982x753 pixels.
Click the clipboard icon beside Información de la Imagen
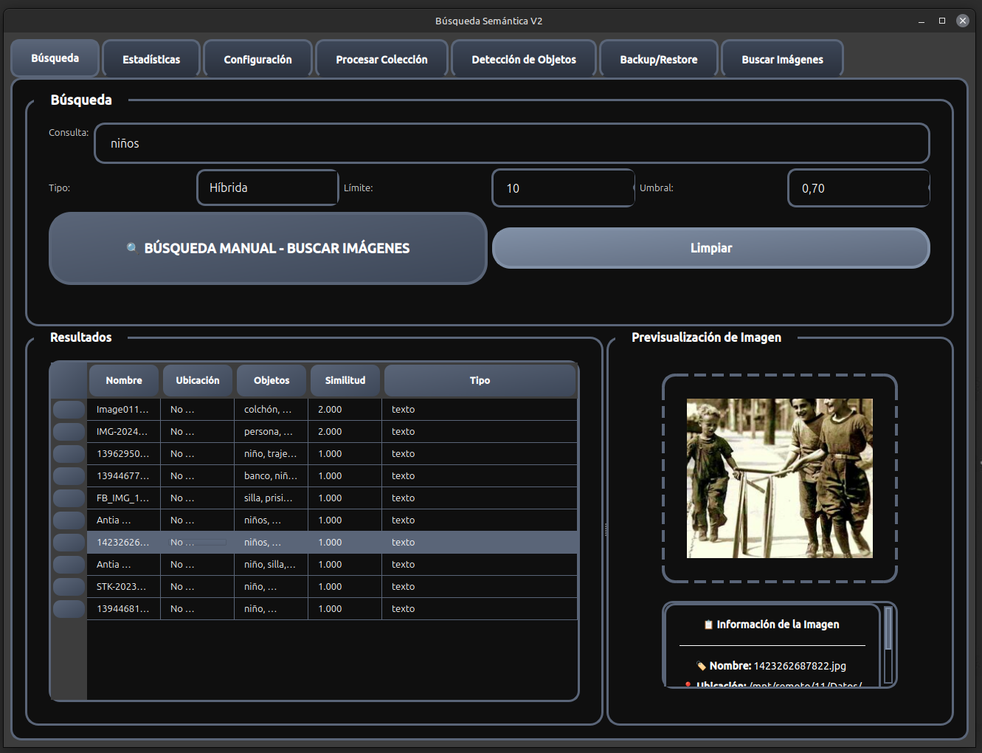click(x=708, y=625)
